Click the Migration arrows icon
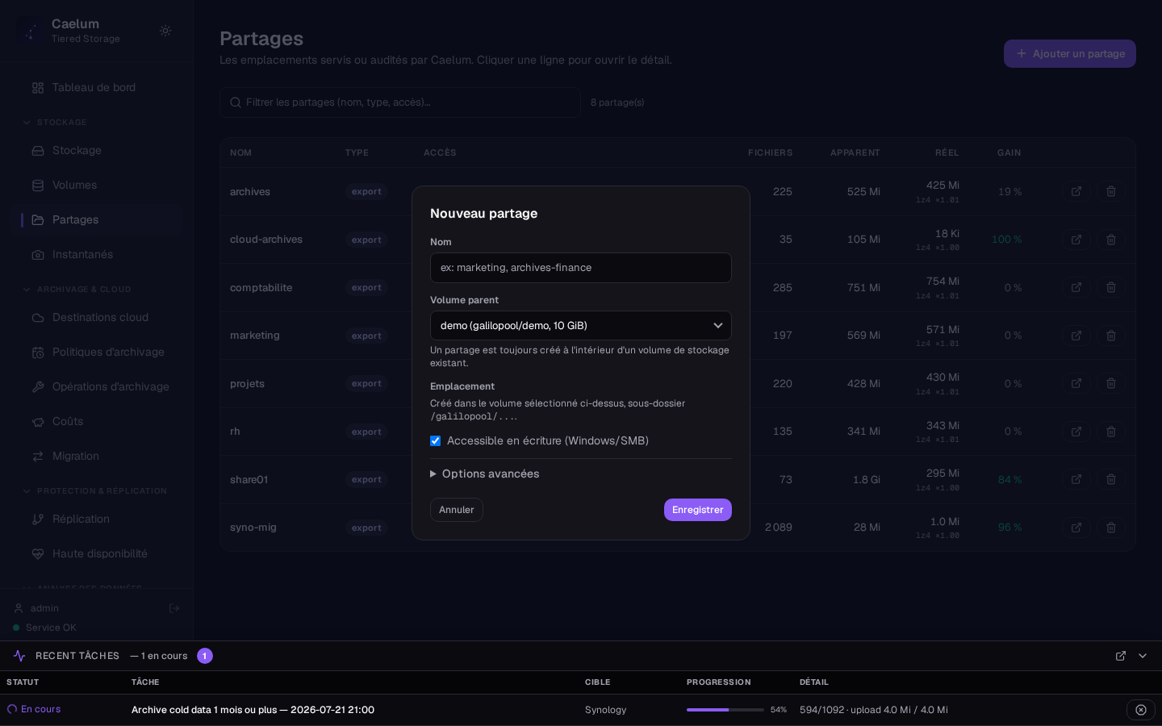The image size is (1162, 726). point(38,456)
